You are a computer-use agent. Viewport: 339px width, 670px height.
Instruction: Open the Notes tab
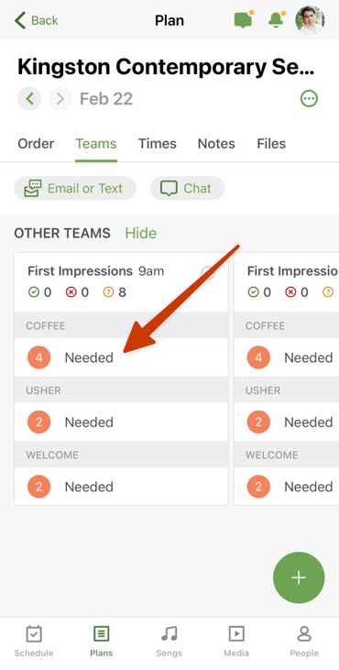pyautogui.click(x=216, y=144)
